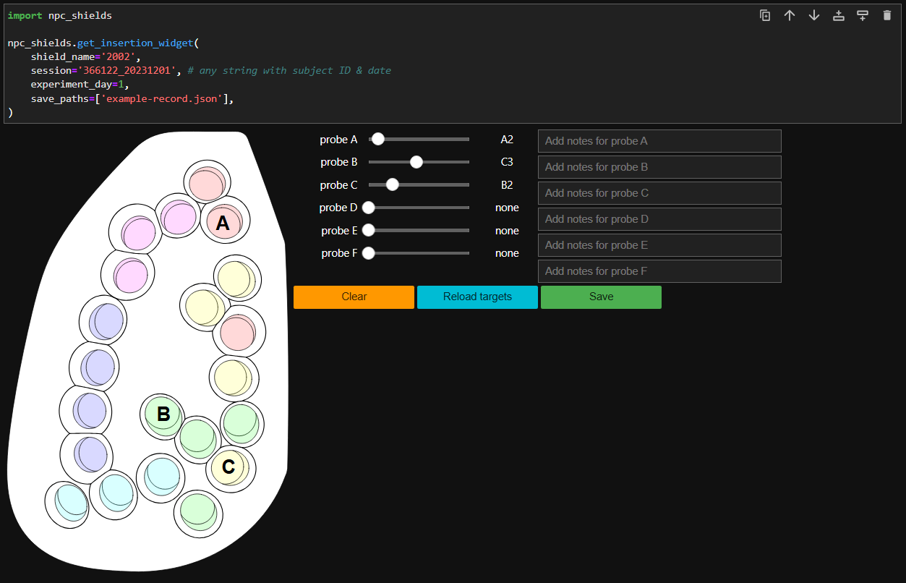
Task: Click the probe B slider handle
Action: pyautogui.click(x=416, y=162)
